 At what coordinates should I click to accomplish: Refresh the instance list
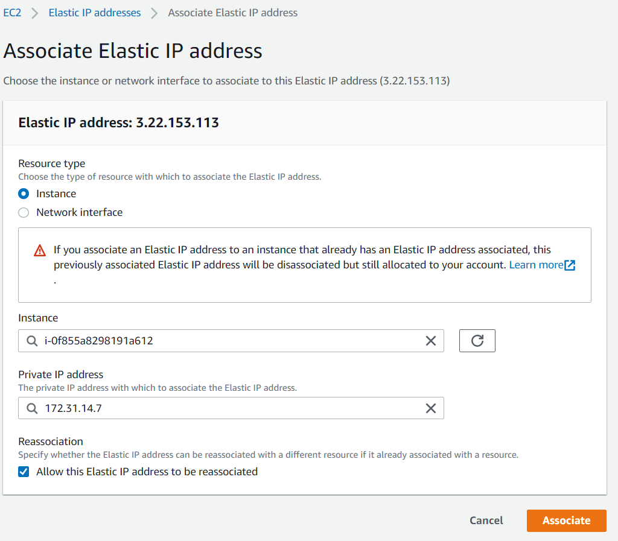pyautogui.click(x=477, y=341)
